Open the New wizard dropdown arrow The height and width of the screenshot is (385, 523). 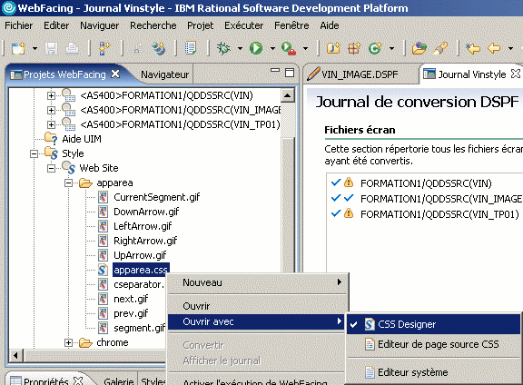click(35, 49)
